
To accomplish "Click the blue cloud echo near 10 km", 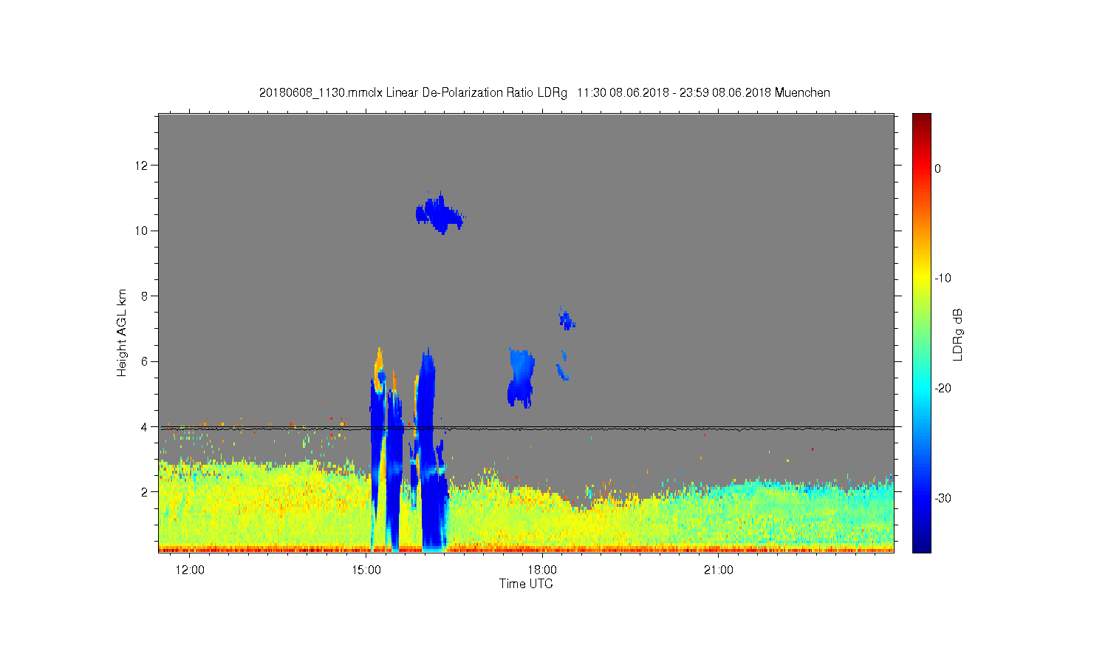I will coord(440,214).
